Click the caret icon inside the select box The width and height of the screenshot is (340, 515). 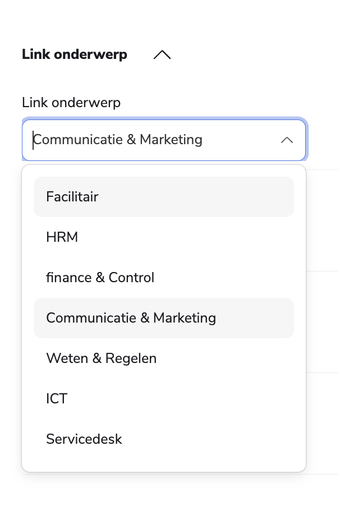click(287, 140)
